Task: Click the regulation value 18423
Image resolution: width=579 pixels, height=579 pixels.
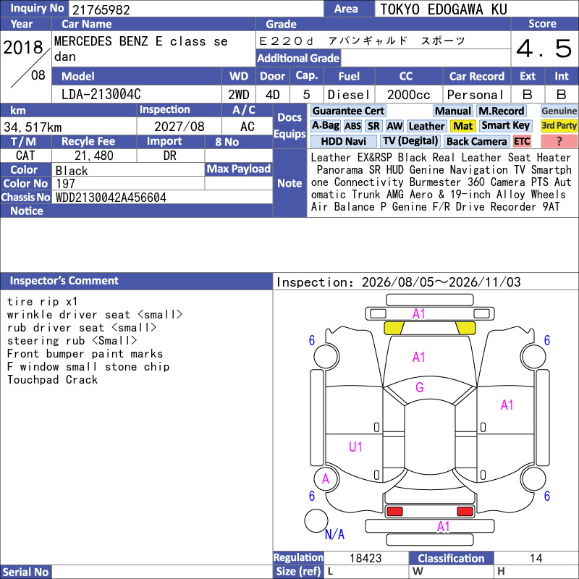Action: [365, 558]
